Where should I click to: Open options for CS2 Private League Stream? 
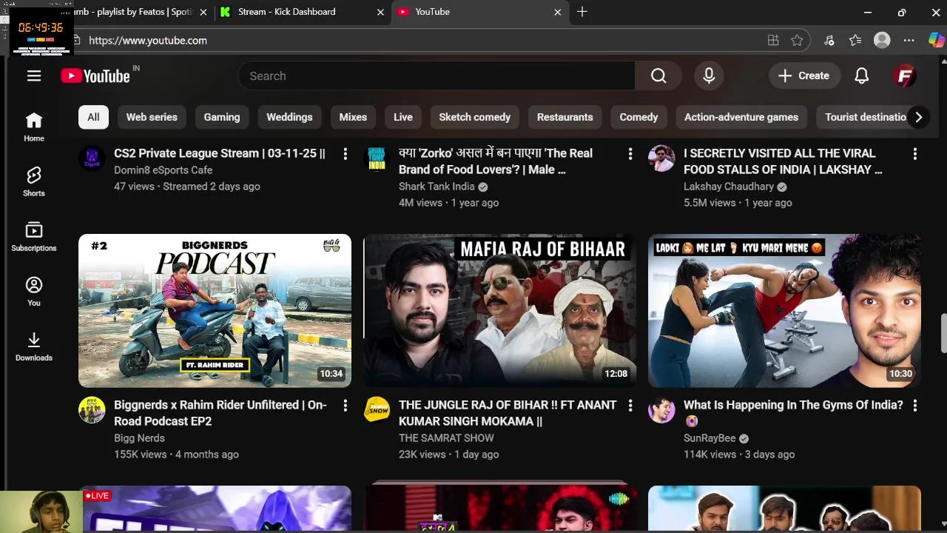(x=345, y=153)
